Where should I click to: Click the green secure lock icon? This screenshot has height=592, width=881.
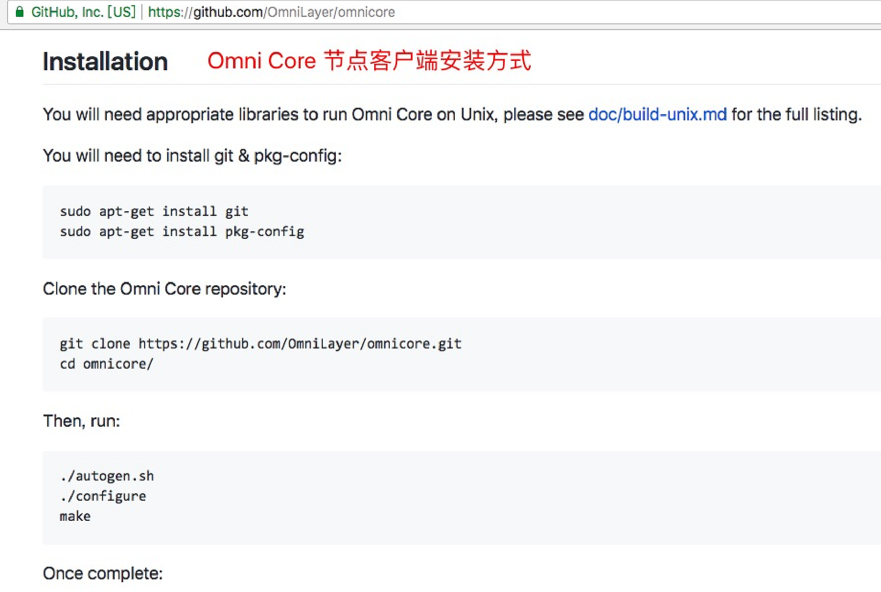[19, 12]
